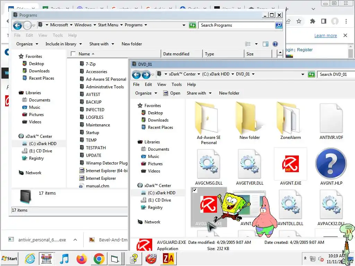This screenshot has height=266, width=355.
Task: Open Help menu in DVD_01 window
Action: [x=191, y=85]
